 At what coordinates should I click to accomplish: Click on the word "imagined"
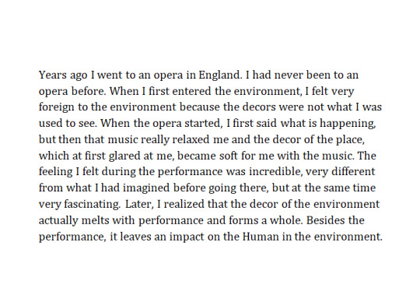pos(146,188)
